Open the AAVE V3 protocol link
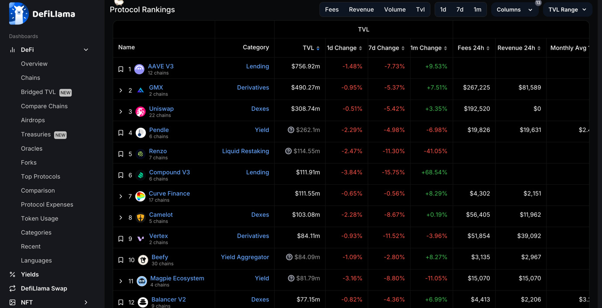The height and width of the screenshot is (308, 602). tap(161, 66)
